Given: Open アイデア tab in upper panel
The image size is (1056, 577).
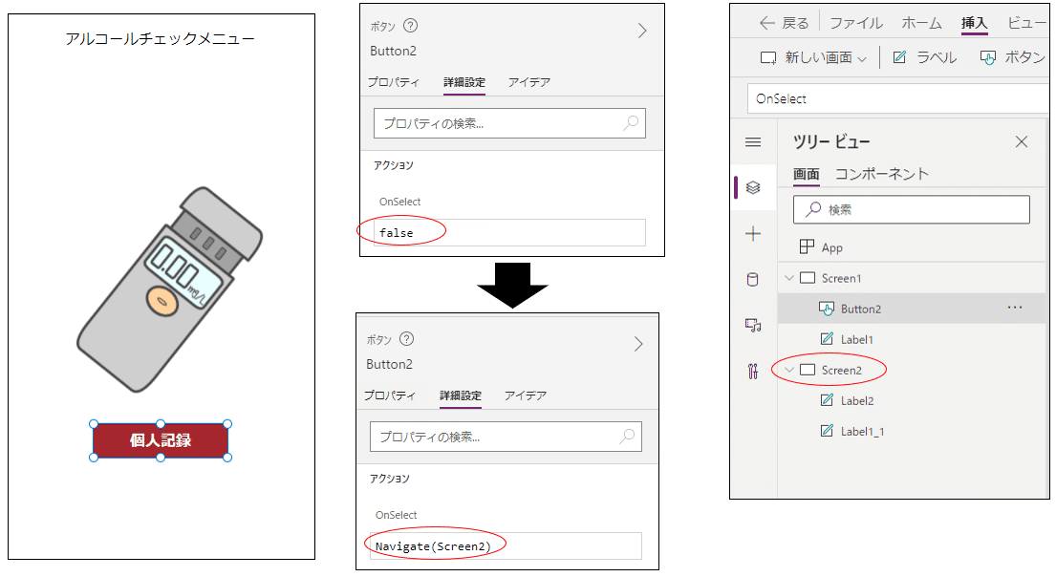Looking at the screenshot, I should point(529,82).
